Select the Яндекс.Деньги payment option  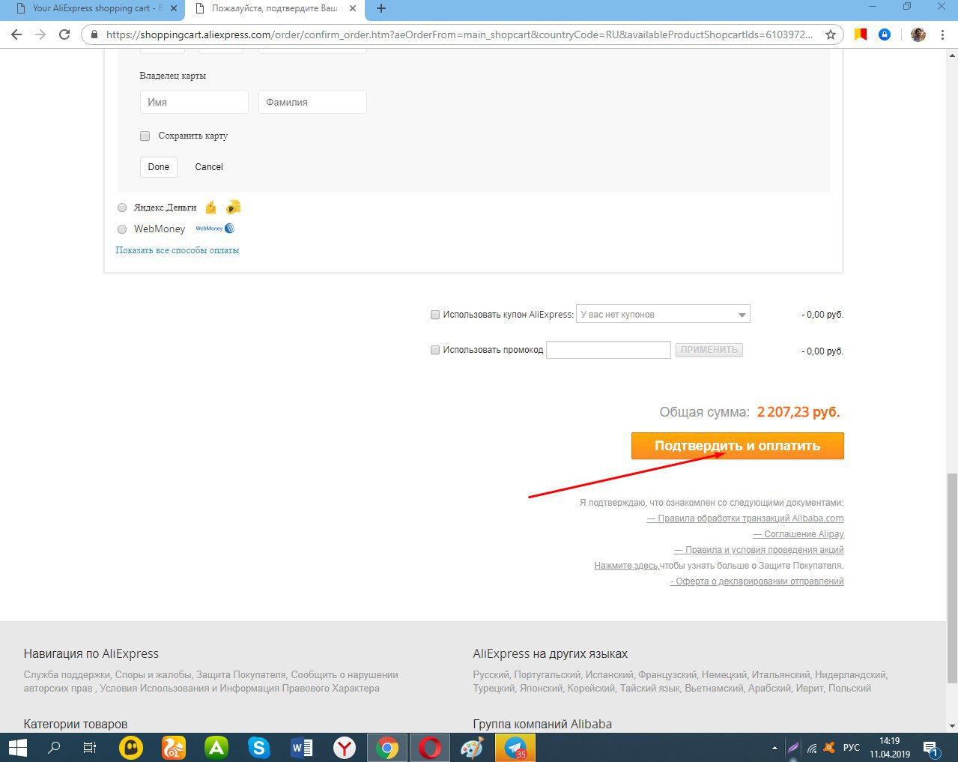122,208
